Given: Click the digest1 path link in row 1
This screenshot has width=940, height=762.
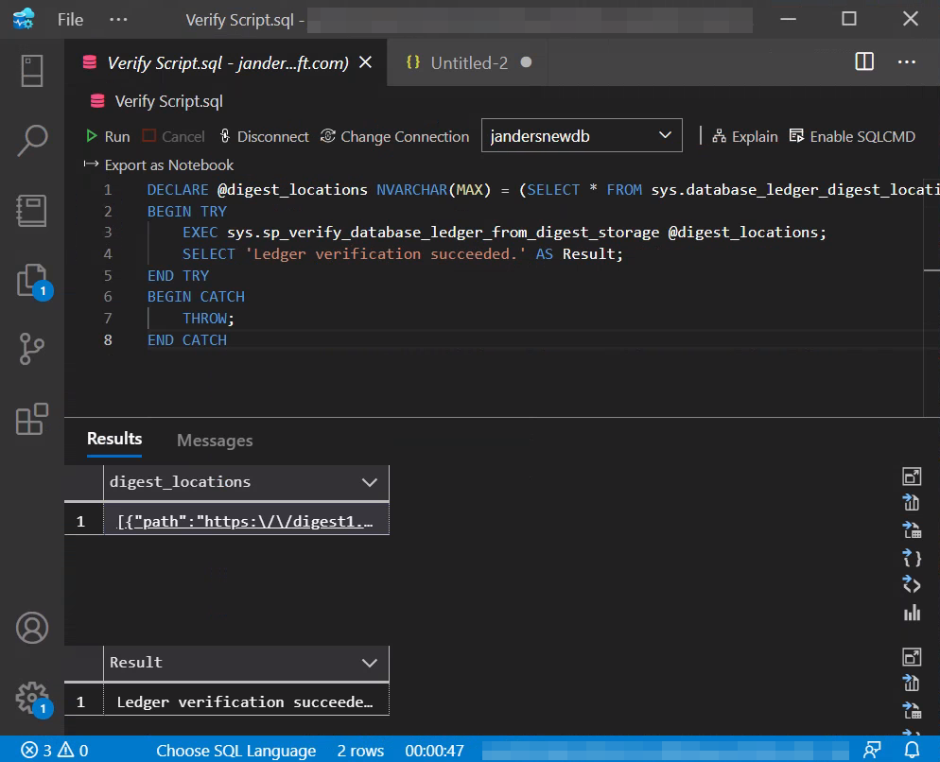Looking at the screenshot, I should pyautogui.click(x=245, y=520).
